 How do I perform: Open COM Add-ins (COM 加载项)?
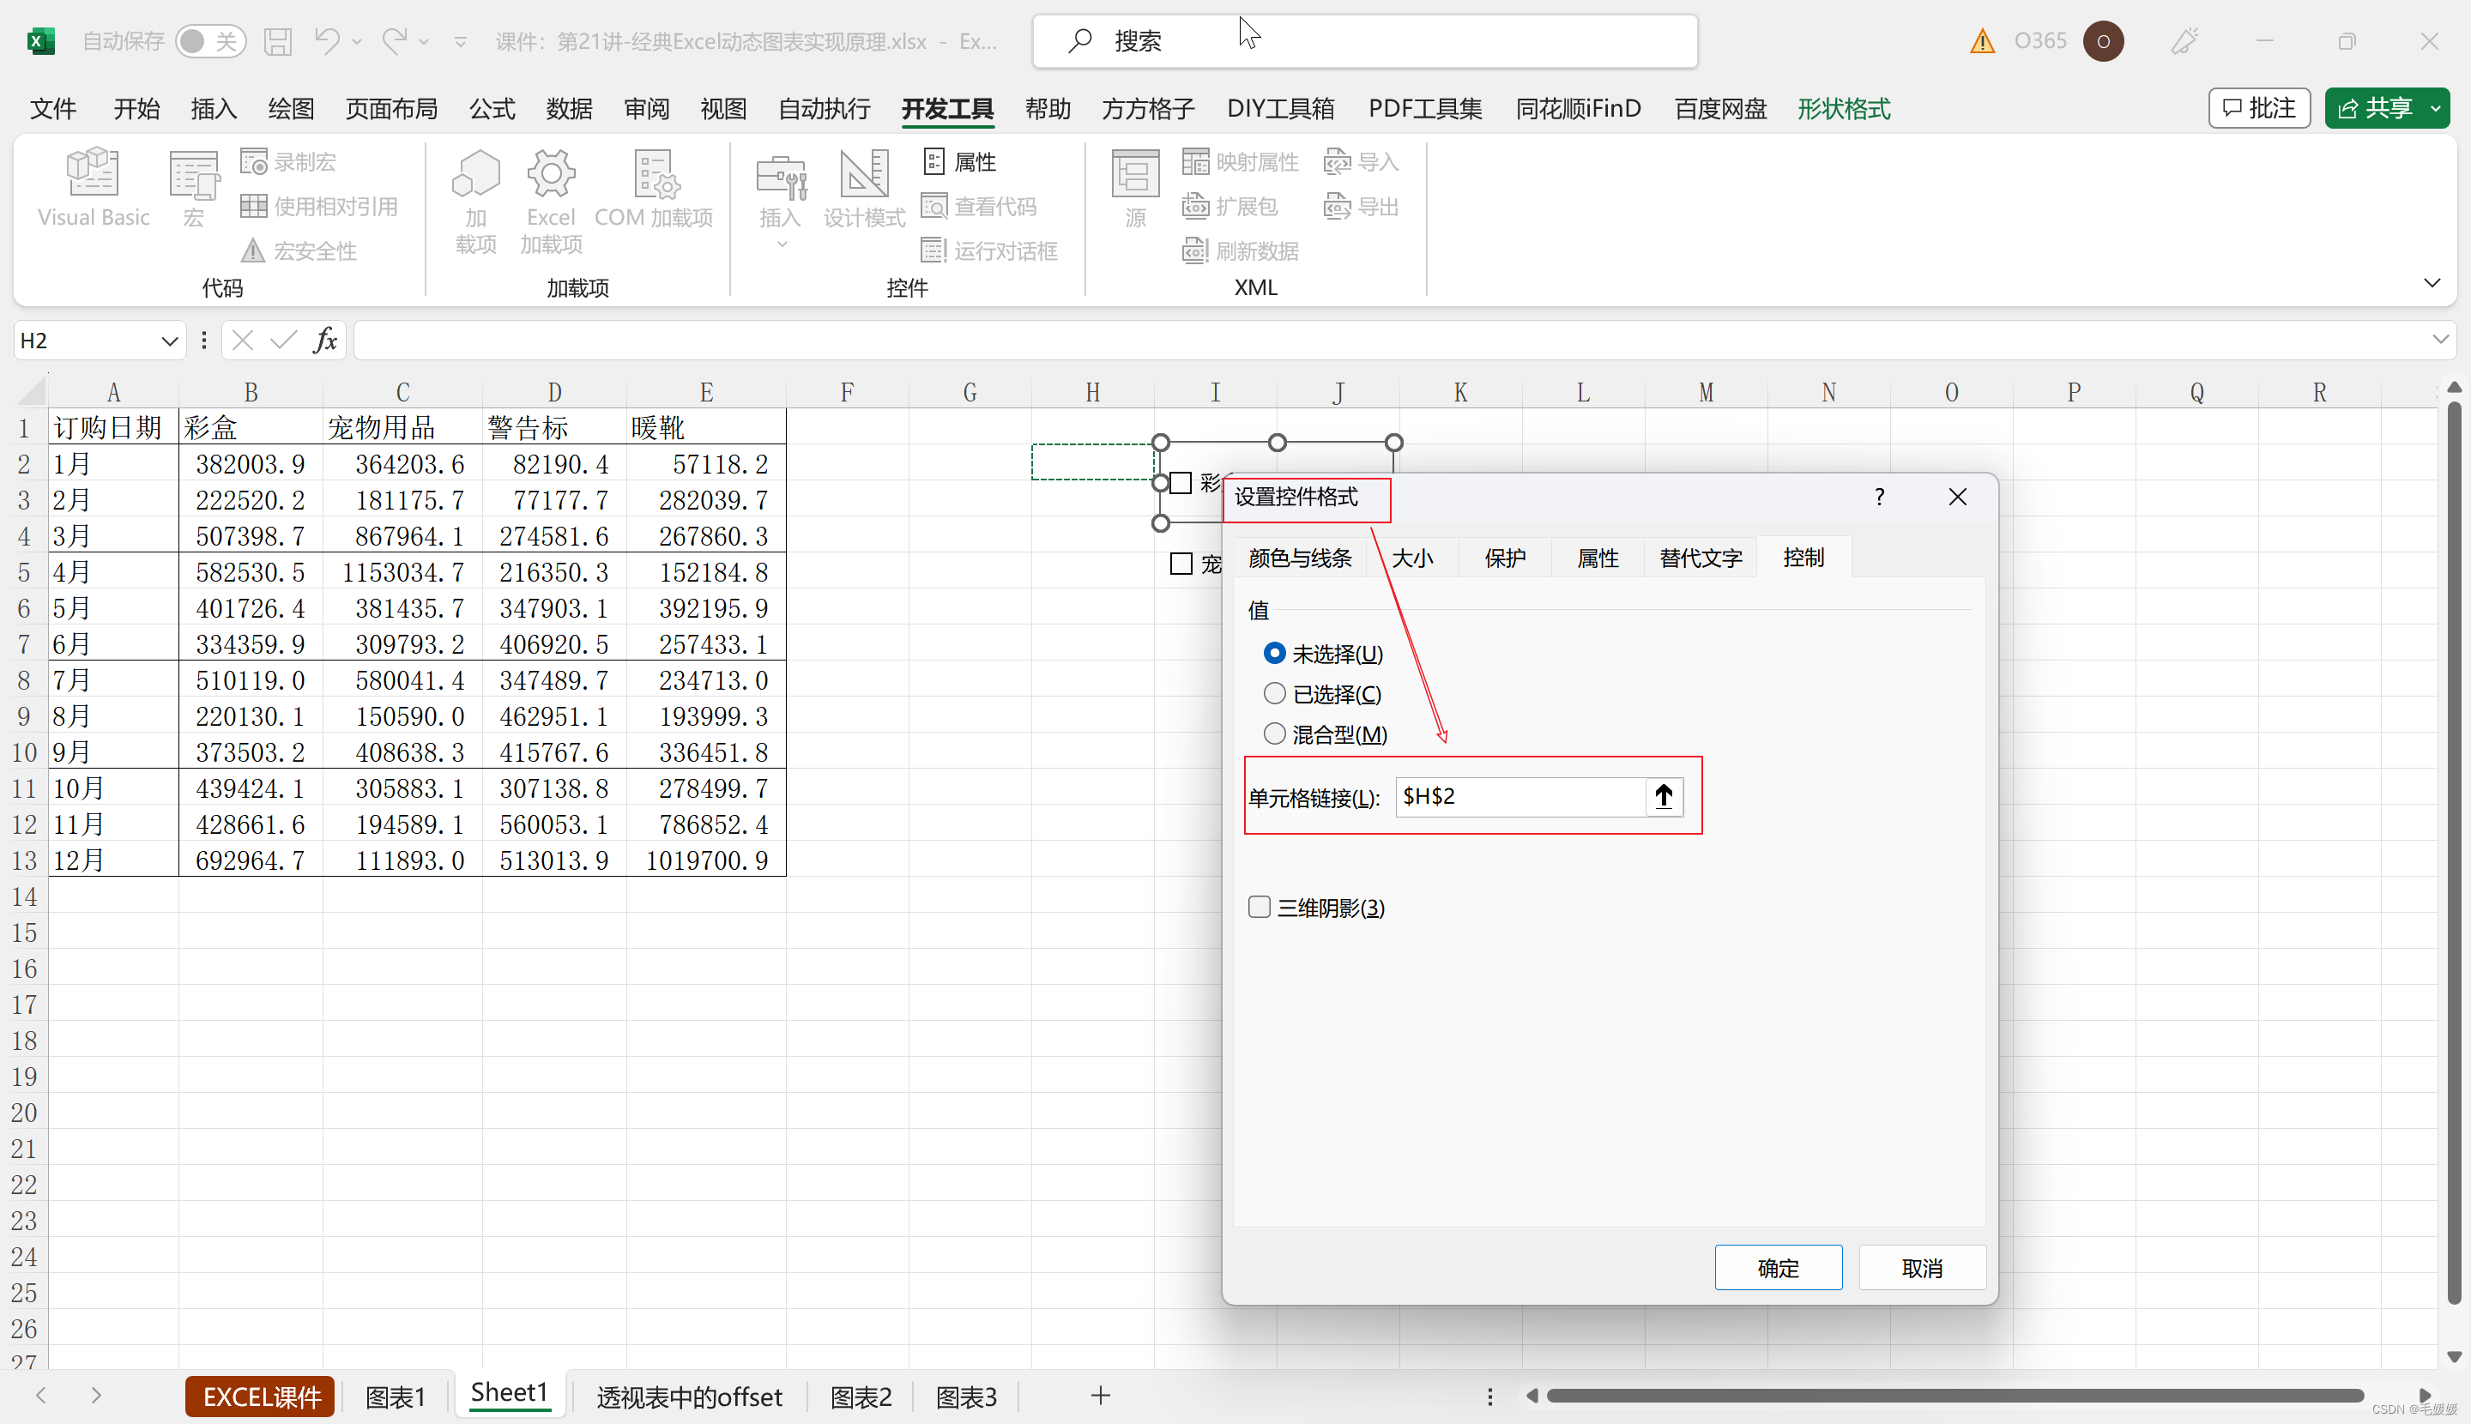tap(654, 189)
